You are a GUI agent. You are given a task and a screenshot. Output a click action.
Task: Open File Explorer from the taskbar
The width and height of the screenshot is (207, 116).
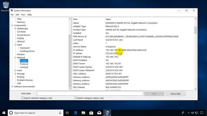(x=83, y=113)
